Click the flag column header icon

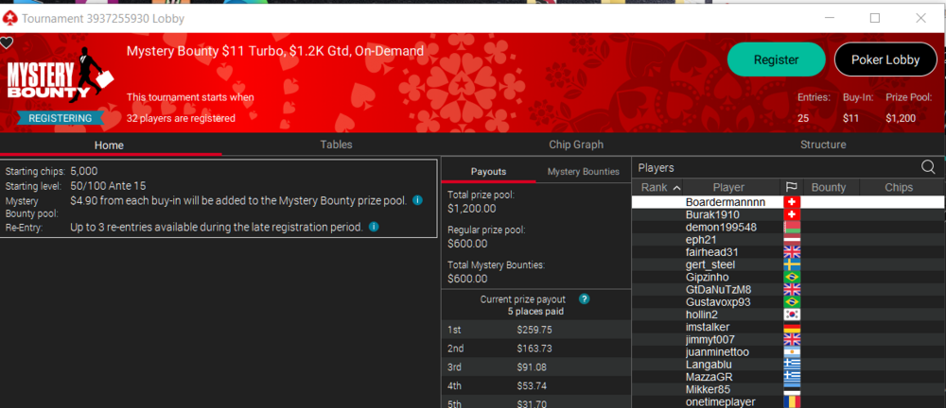791,188
